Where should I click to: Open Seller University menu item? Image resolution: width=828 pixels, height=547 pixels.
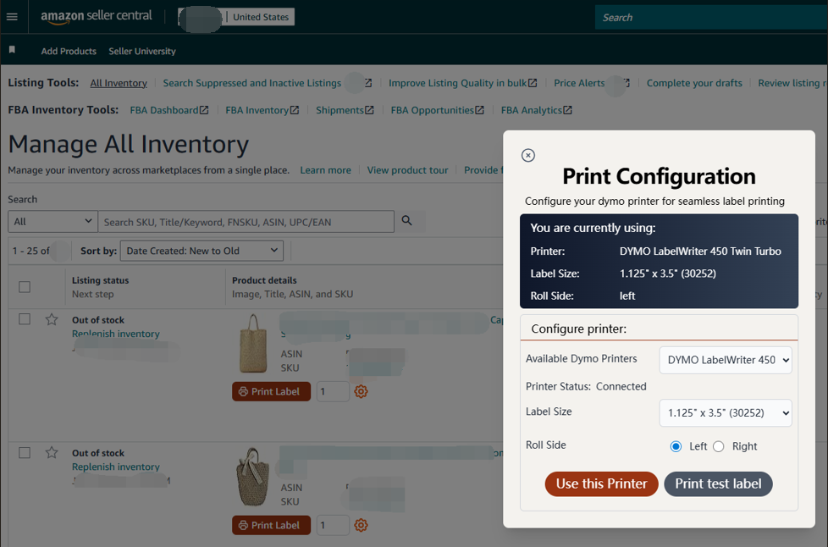pyautogui.click(x=142, y=51)
